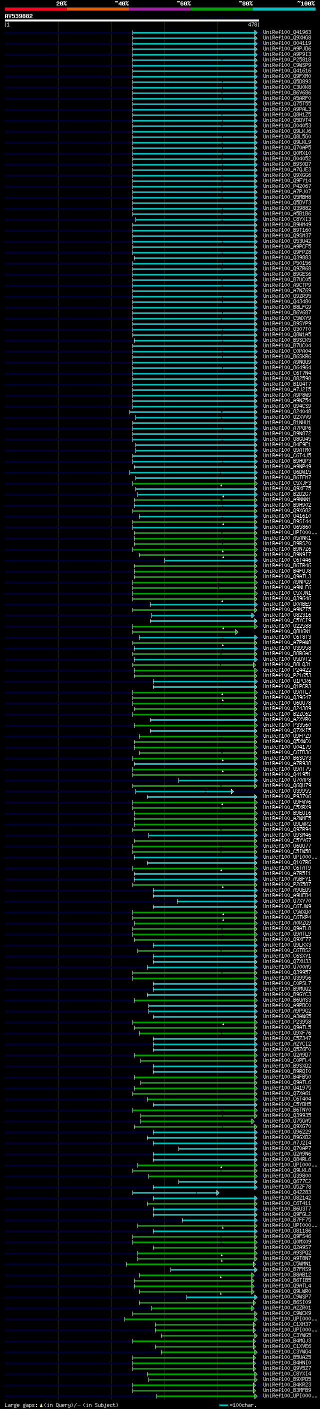Select label UniRef100_Q5D893
This screenshot has height=1409, width=320.
point(287,81)
